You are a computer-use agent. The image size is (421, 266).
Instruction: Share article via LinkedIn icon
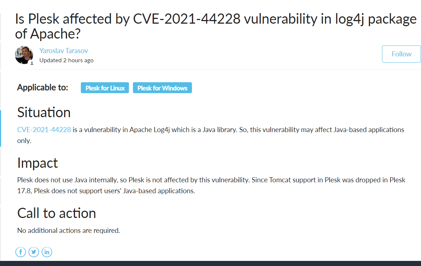pos(47,252)
